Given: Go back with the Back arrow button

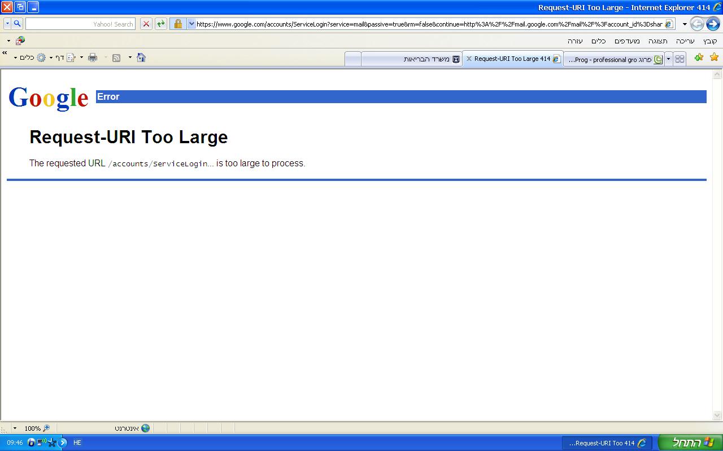Looking at the screenshot, I should pos(697,24).
